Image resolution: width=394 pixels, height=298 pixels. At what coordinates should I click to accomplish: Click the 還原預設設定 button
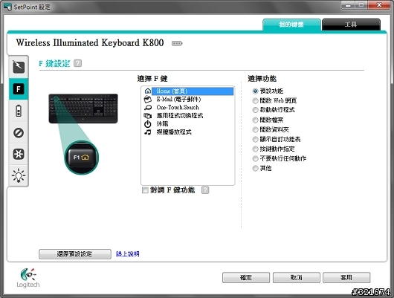tap(75, 254)
